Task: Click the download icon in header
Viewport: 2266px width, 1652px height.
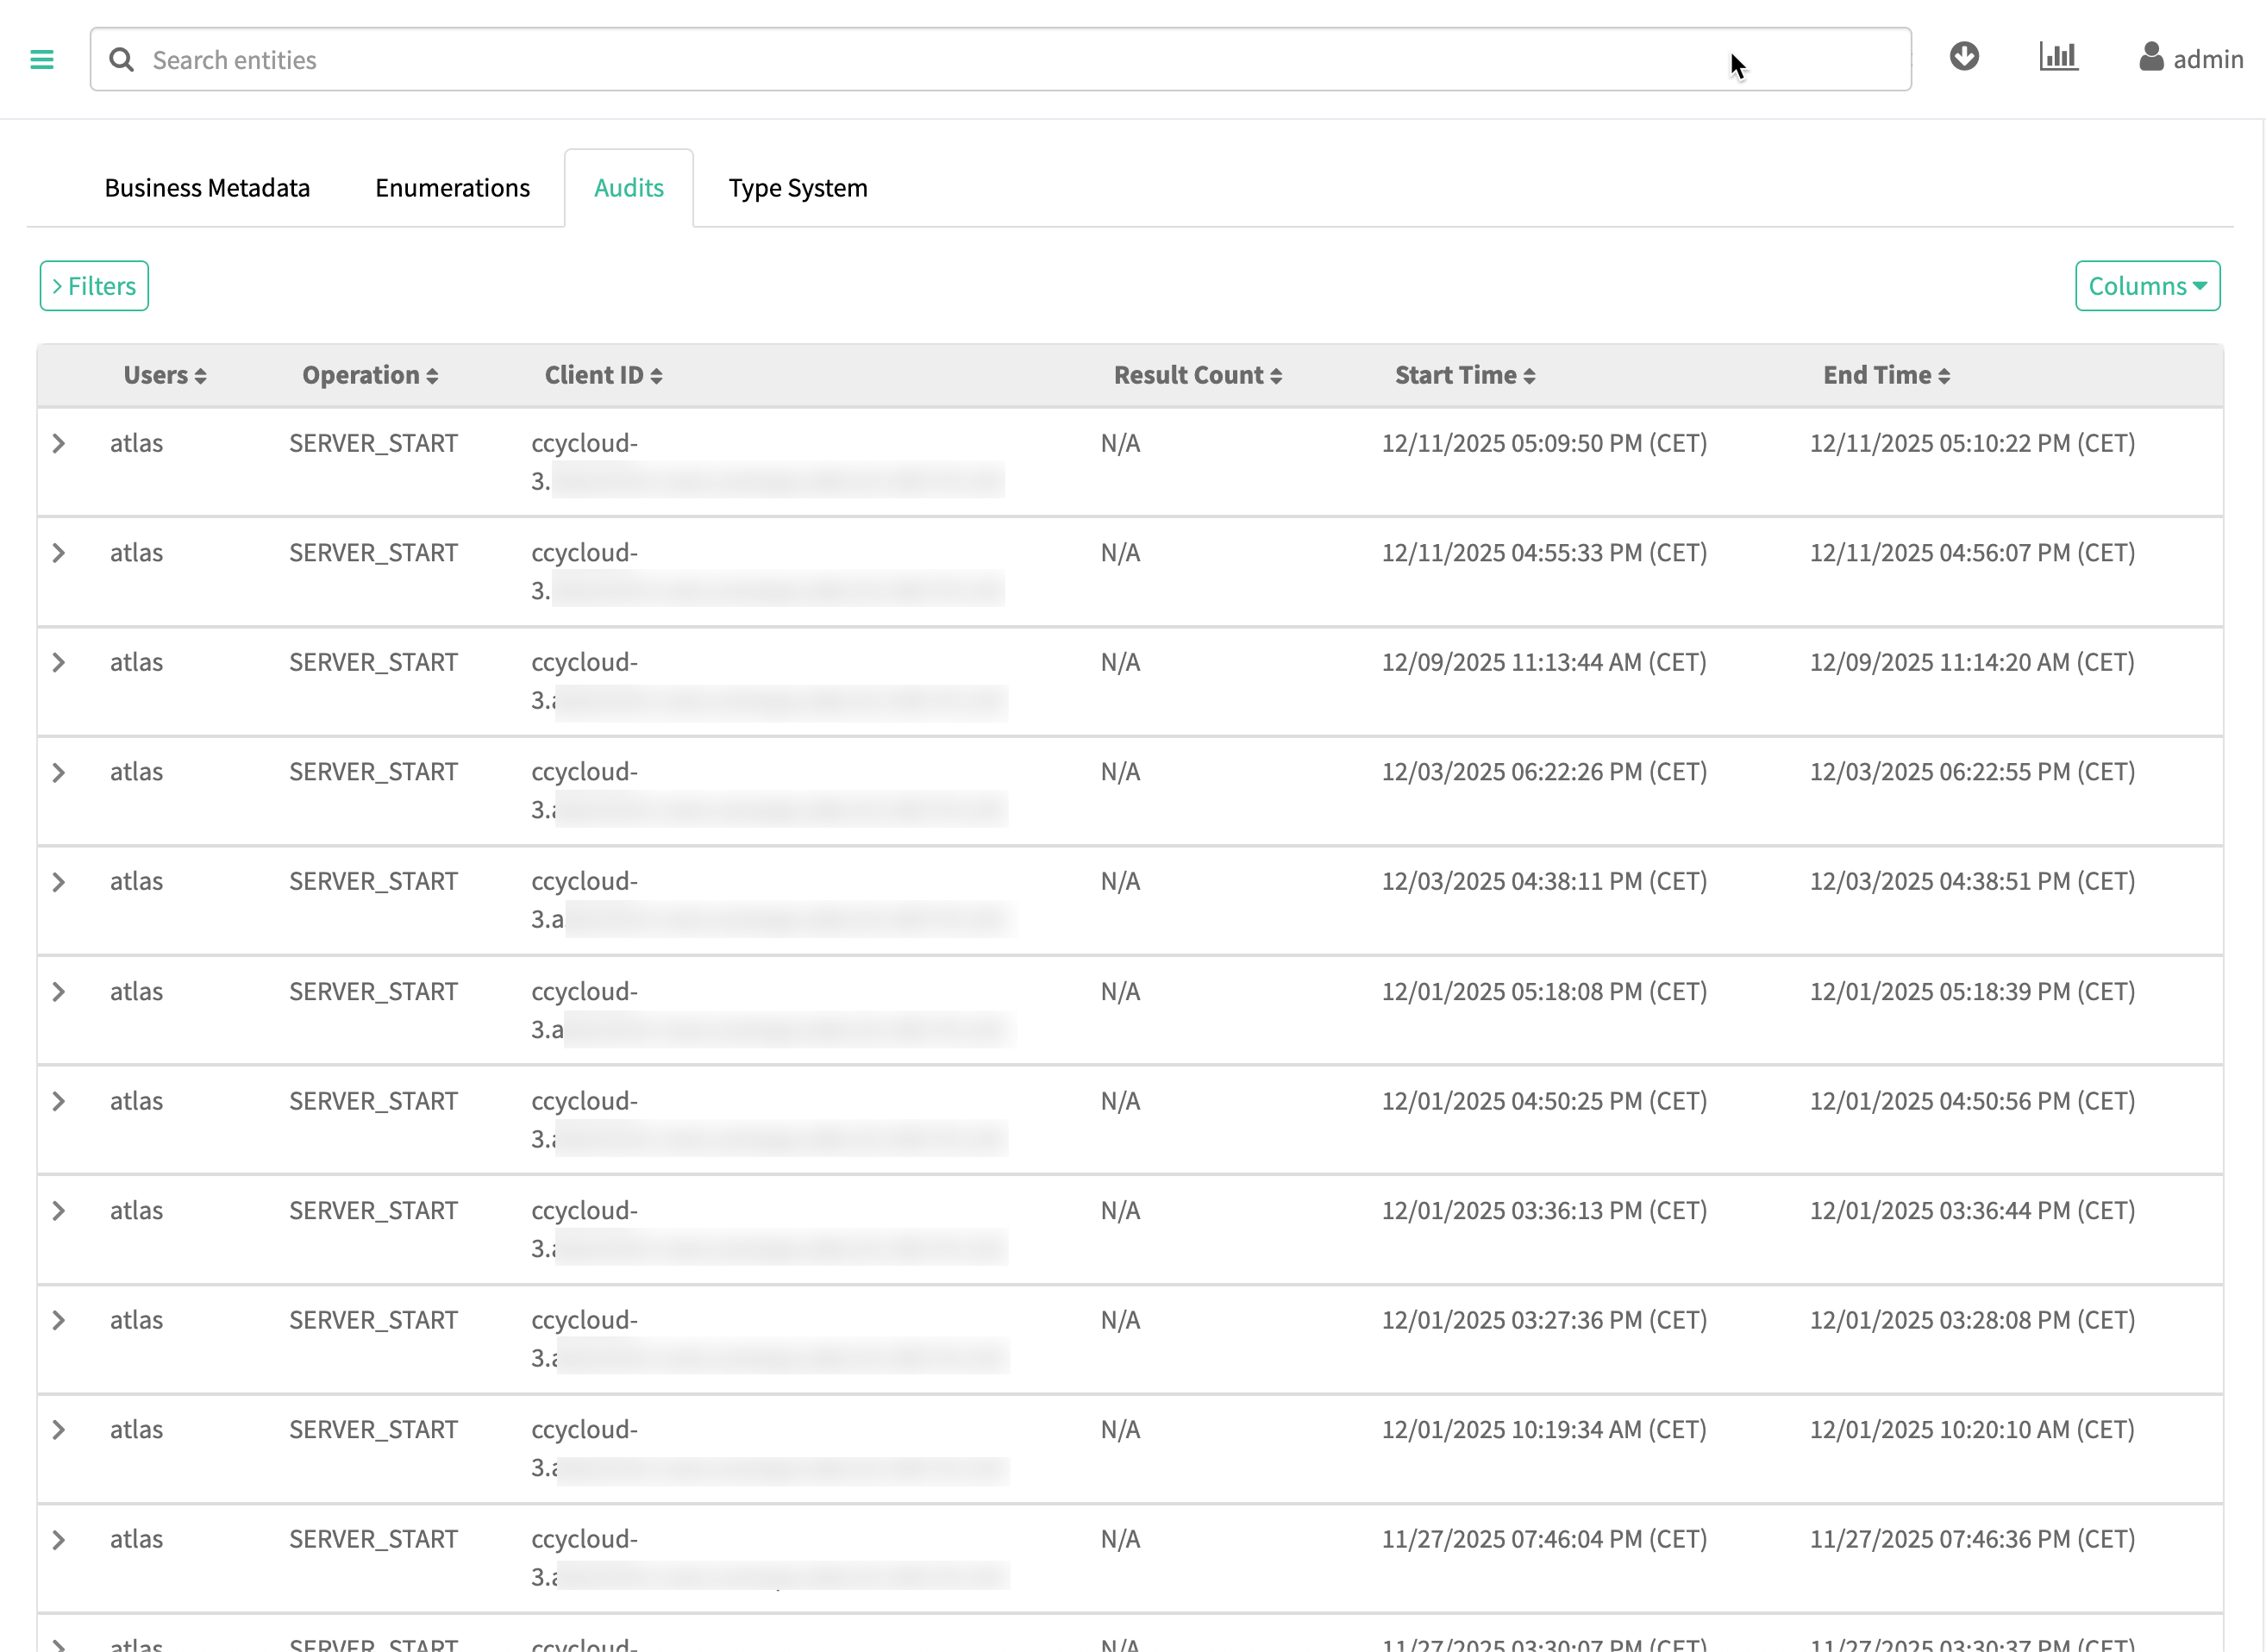Action: [x=1964, y=57]
